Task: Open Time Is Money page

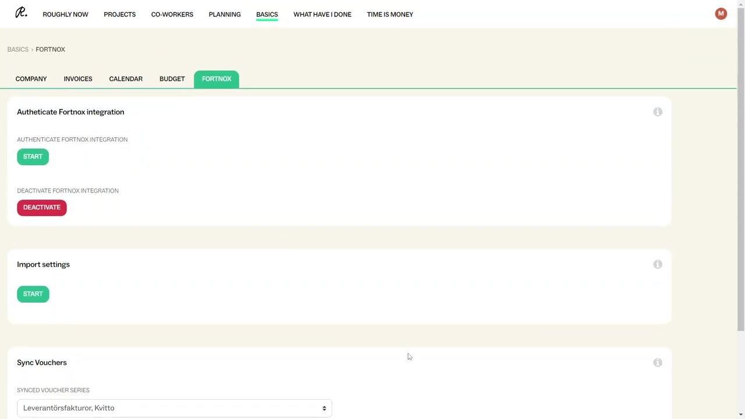Action: 390,15
